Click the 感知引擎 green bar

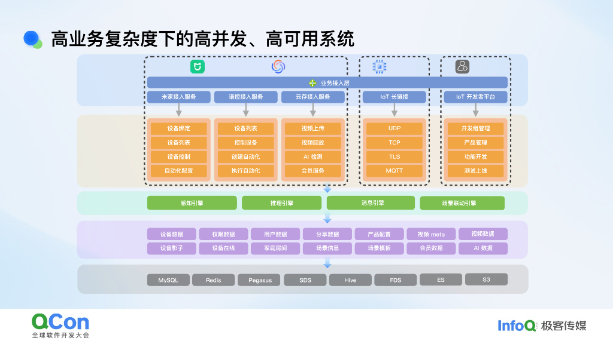192,202
